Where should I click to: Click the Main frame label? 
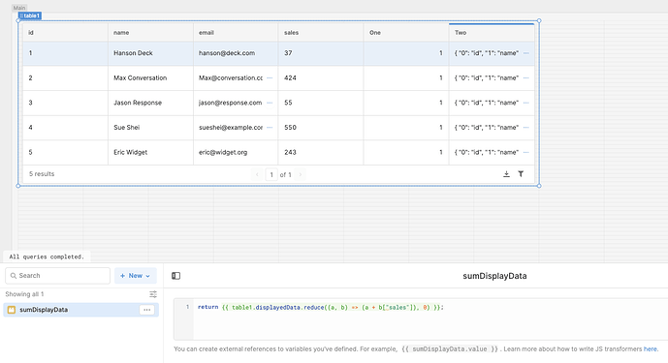pos(19,8)
